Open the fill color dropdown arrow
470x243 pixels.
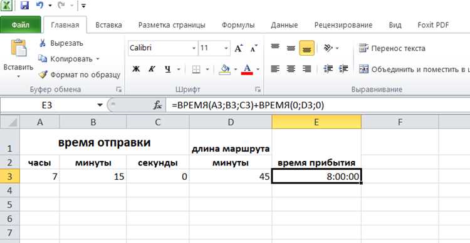(x=236, y=70)
